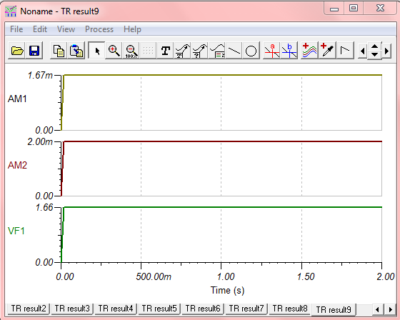Image resolution: width=400 pixels, height=320 pixels.
Task: Open the Process menu
Action: 99,29
